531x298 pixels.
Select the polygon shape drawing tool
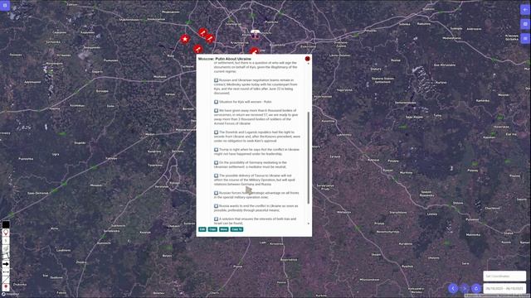[x=6, y=248]
